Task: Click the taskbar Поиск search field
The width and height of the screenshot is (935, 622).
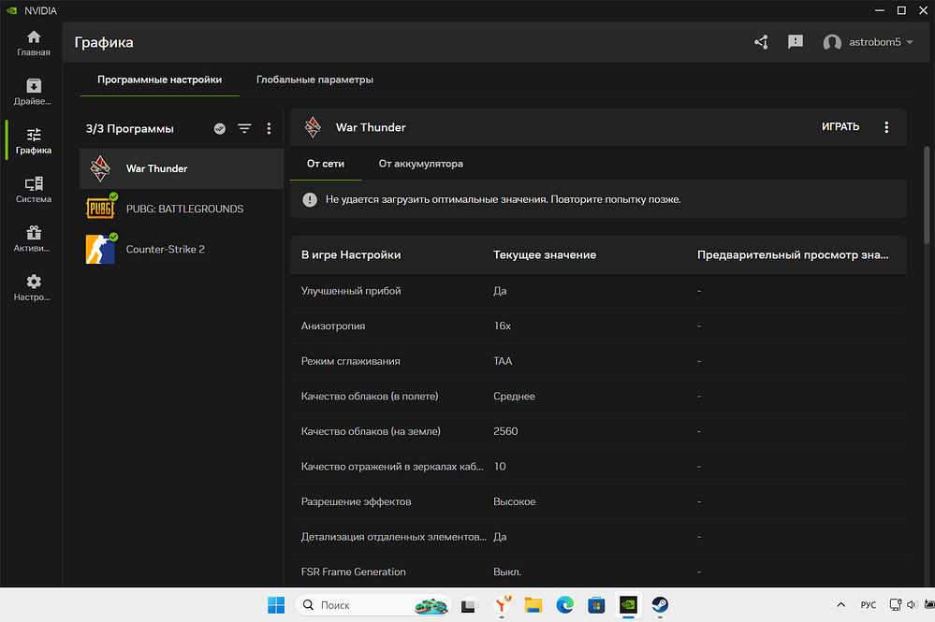Action: 373,605
